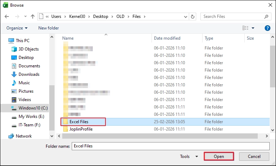Open the Tools dropdown menu
The image size is (276, 166).
[x=189, y=157]
